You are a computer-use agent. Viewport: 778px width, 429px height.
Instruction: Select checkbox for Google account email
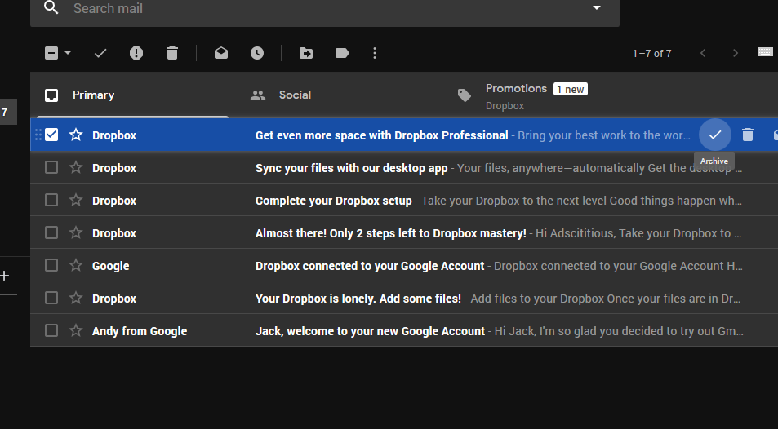51,265
